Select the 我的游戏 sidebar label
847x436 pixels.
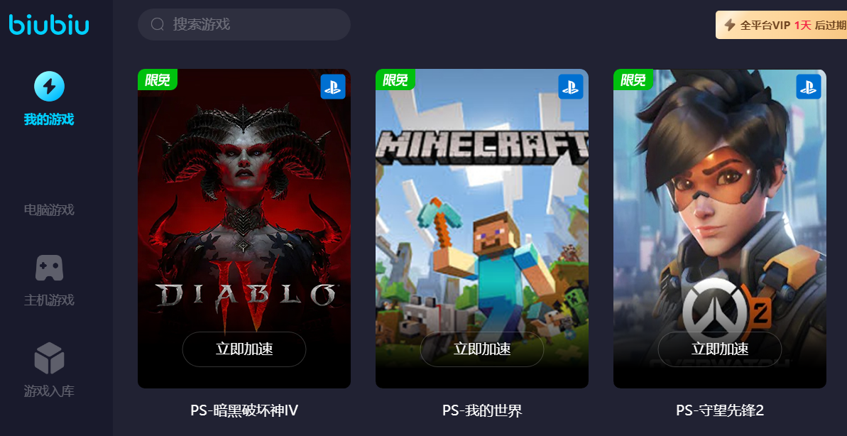[x=48, y=119]
